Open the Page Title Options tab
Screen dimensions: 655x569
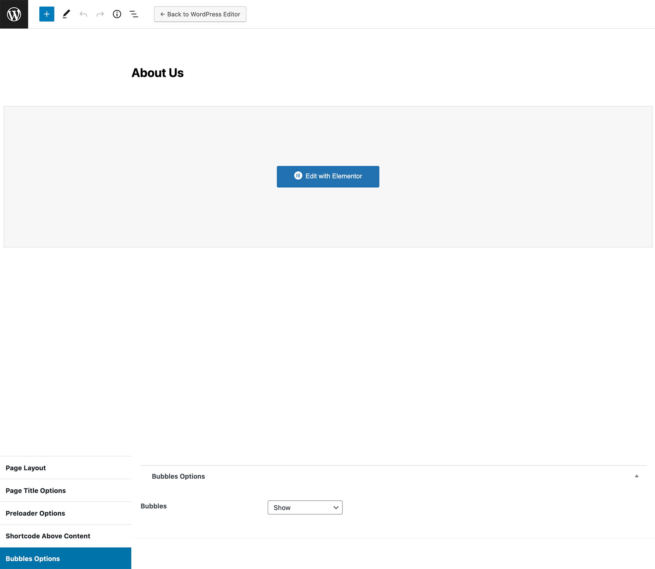point(65,490)
